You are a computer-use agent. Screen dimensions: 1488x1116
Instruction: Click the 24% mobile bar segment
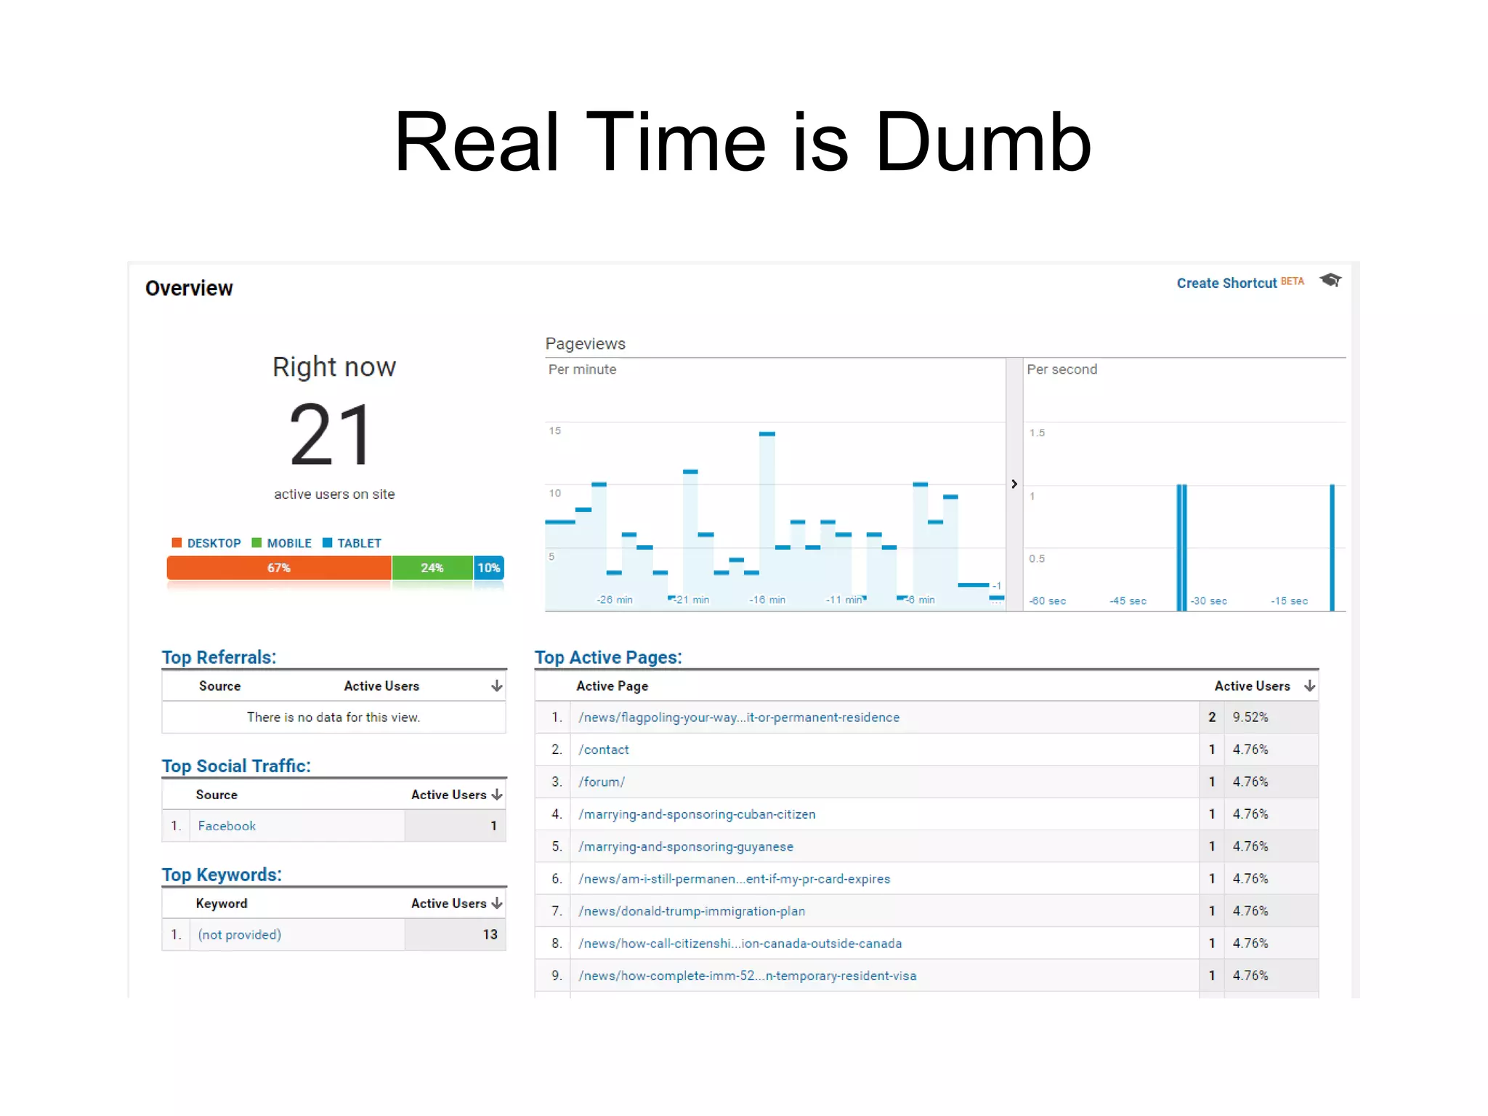pyautogui.click(x=432, y=568)
